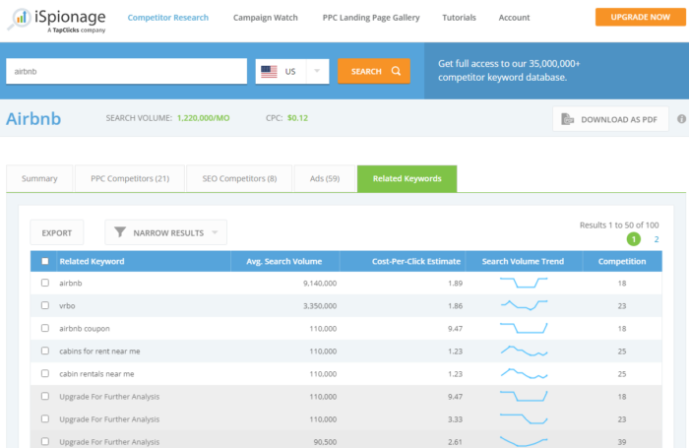
Task: Click cabin rentals near me sparkline
Action: coord(524,374)
